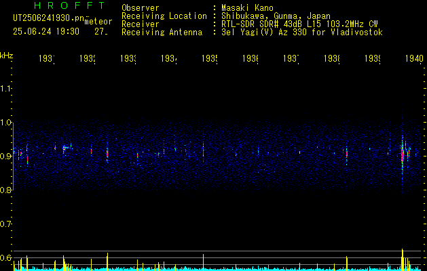Select the 3el Yagi Vladivostok antenna text

[x=302, y=33]
